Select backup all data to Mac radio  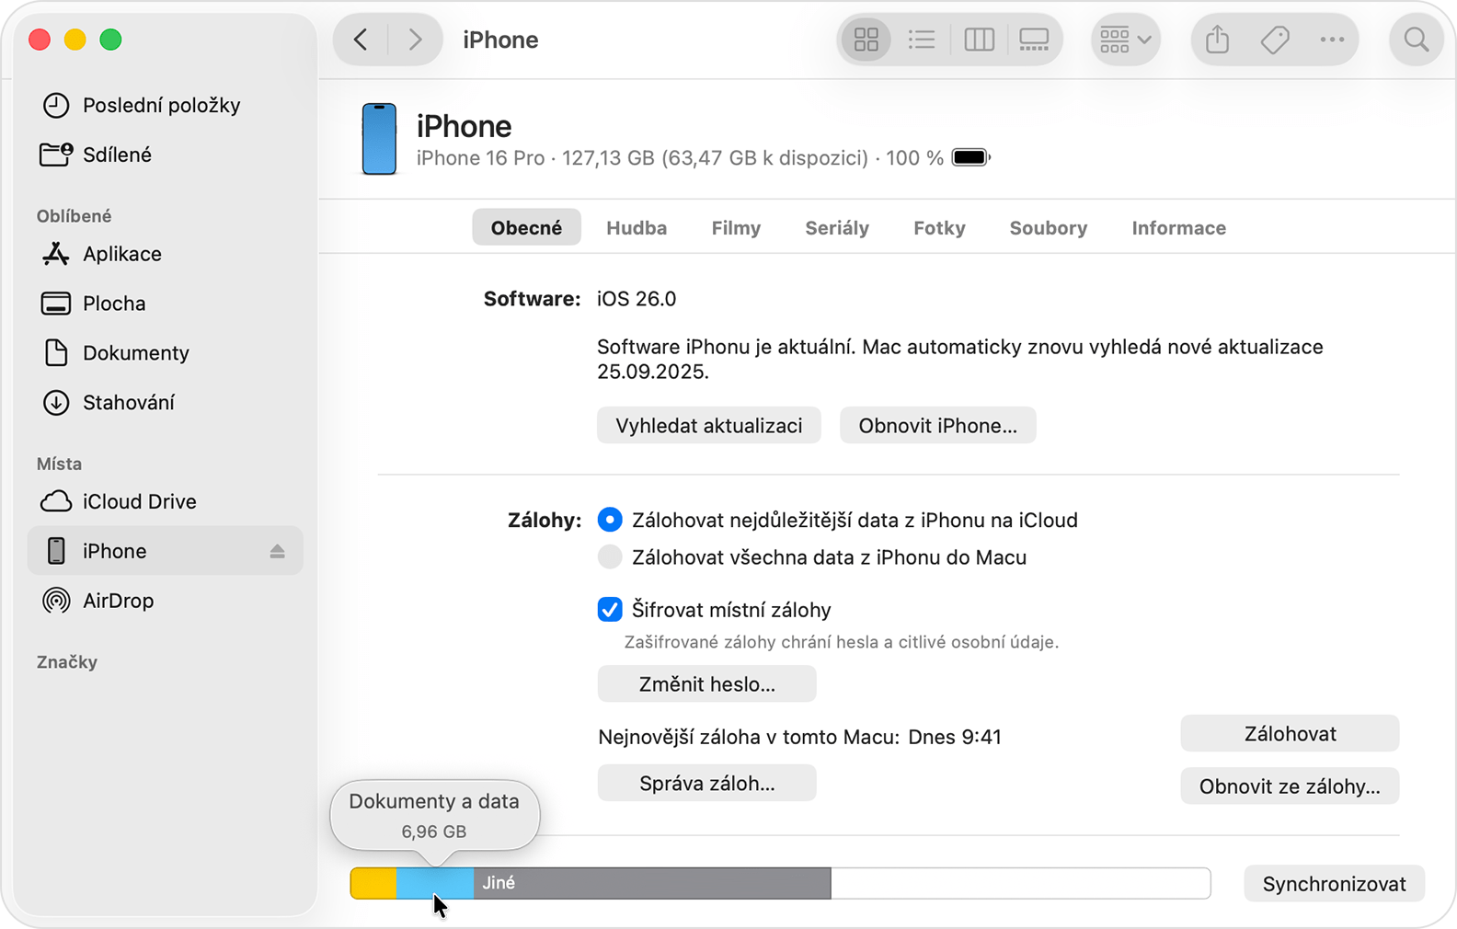point(610,557)
